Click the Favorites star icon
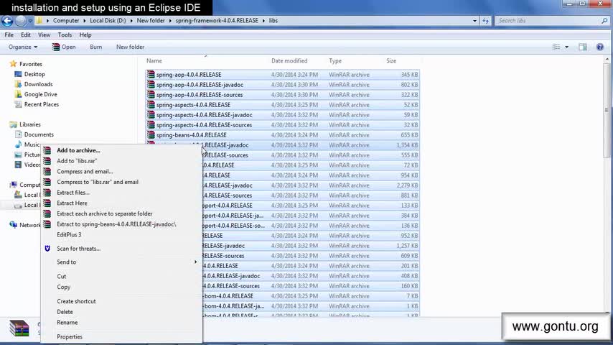The width and height of the screenshot is (613, 345). tap(14, 64)
